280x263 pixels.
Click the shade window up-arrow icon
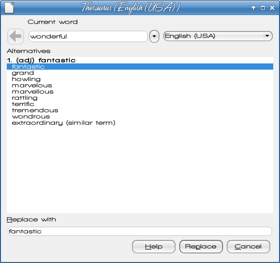[253, 8]
